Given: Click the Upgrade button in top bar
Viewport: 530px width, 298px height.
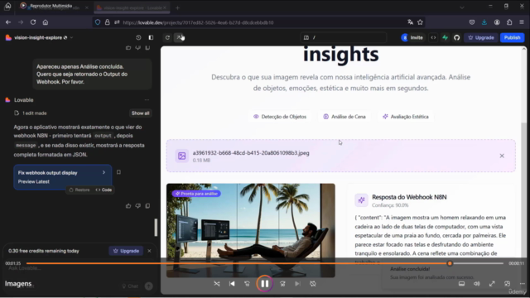Looking at the screenshot, I should point(481,37).
